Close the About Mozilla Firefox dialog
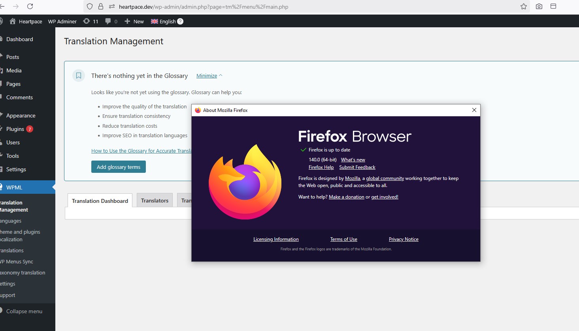The height and width of the screenshot is (331, 579). [x=474, y=110]
